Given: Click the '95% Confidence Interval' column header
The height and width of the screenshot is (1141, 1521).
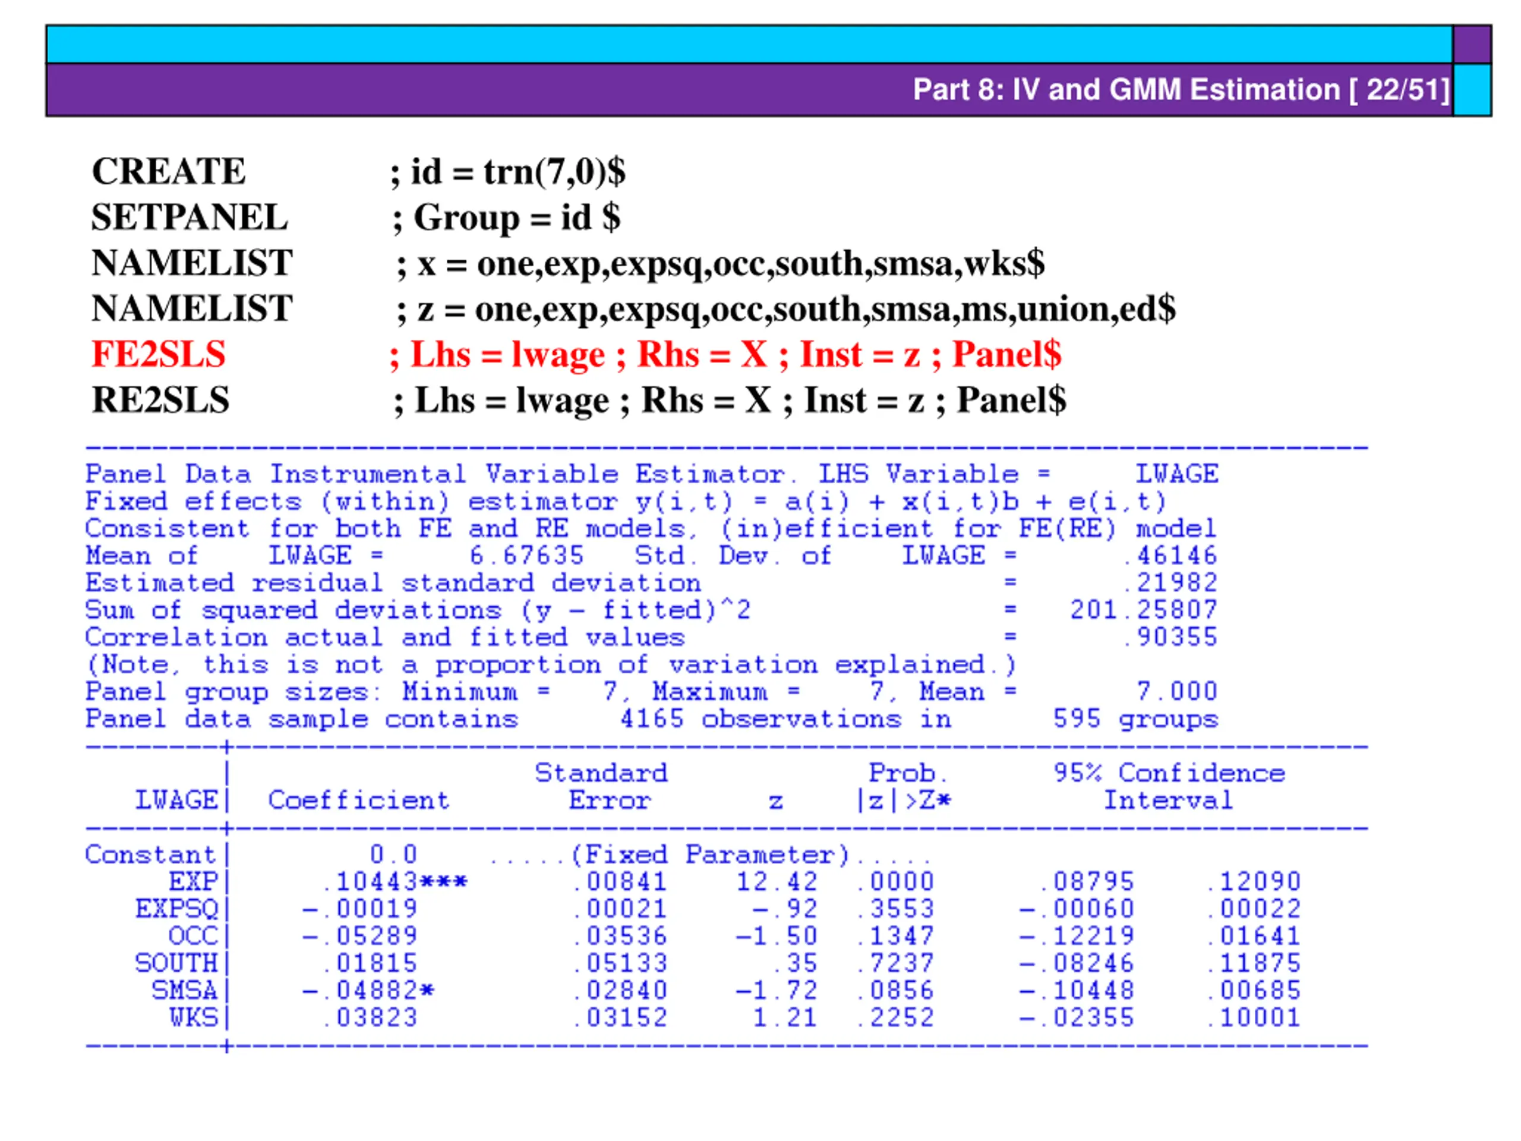Looking at the screenshot, I should pyautogui.click(x=1170, y=787).
